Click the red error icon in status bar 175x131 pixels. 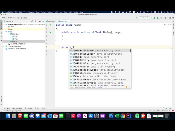[x=173, y=111]
